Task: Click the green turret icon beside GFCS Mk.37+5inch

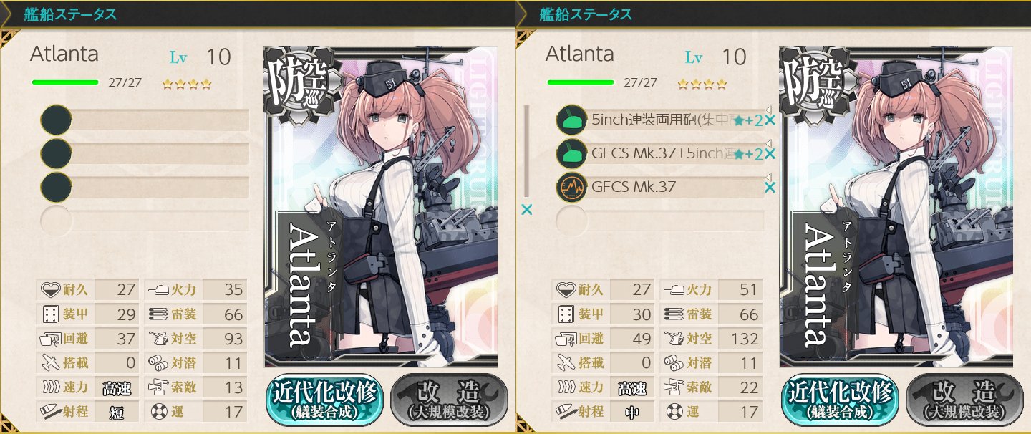Action: click(x=572, y=153)
